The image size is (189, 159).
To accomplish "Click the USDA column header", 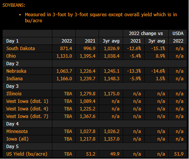I will [x=178, y=34].
